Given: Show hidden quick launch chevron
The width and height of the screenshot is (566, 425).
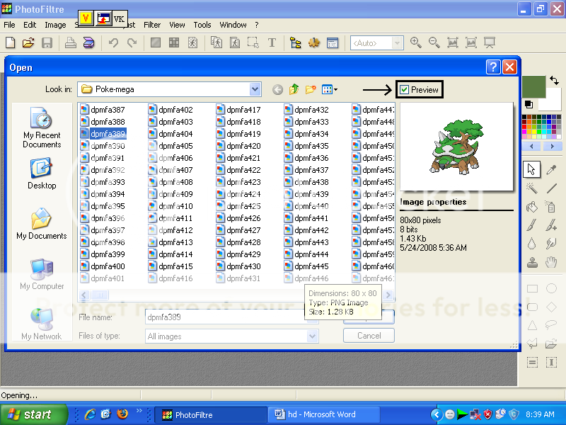Looking at the screenshot, I should coord(139,411).
